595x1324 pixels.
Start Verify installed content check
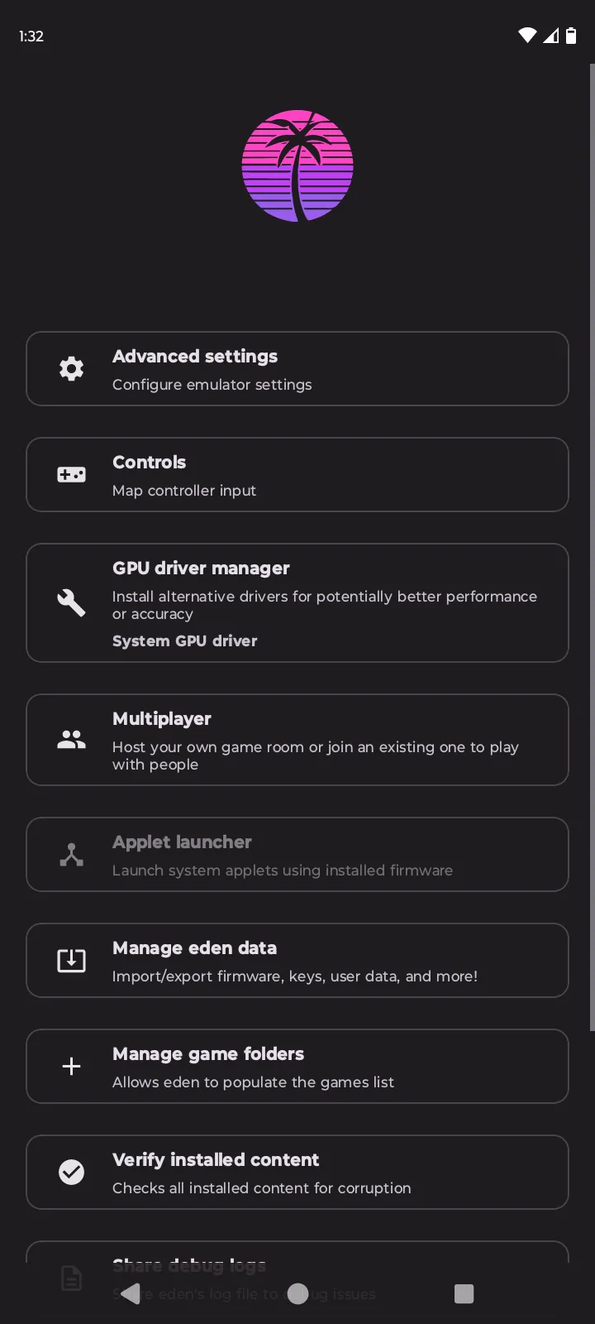click(x=297, y=1172)
